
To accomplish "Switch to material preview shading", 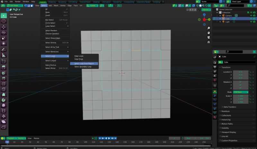I will pyautogui.click(x=203, y=5).
